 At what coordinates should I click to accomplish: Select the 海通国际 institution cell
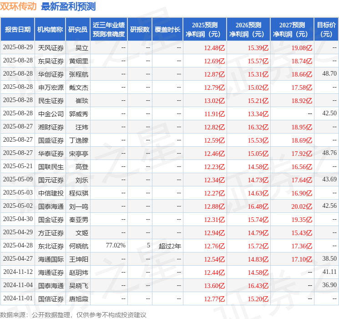(x=51, y=259)
